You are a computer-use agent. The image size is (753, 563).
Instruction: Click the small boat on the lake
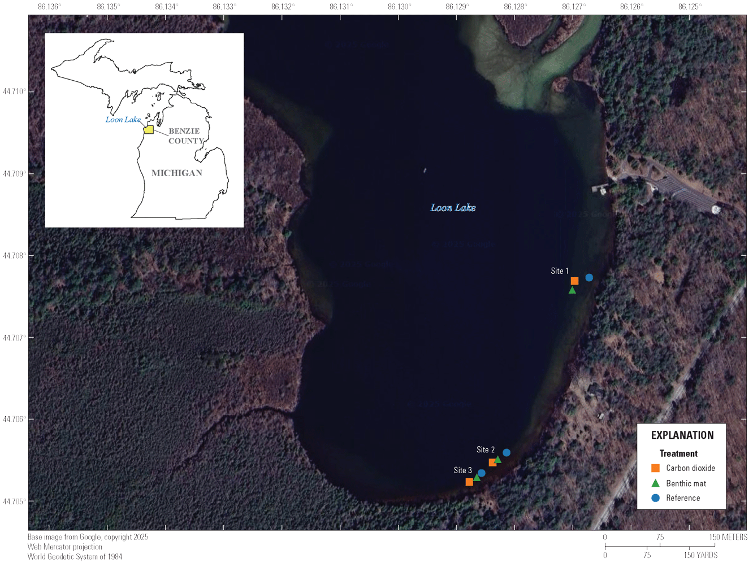click(425, 170)
